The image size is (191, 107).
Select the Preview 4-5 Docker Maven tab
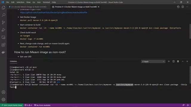[x=76, y=7]
